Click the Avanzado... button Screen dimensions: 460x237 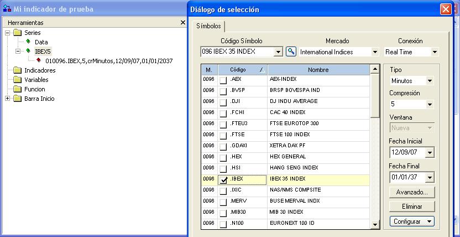[412, 192]
